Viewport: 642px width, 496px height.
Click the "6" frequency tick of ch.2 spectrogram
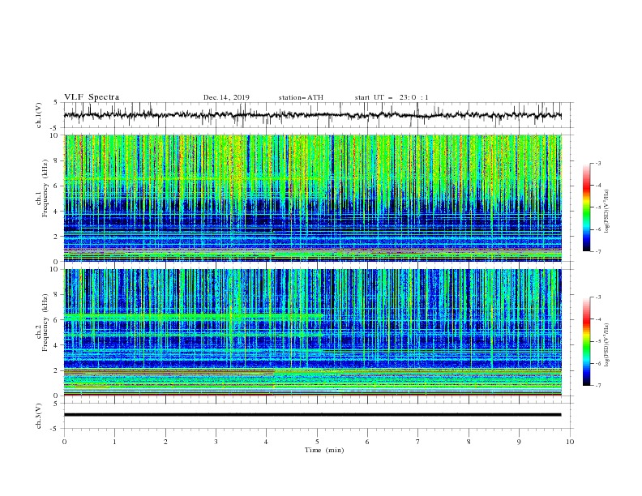click(x=56, y=319)
